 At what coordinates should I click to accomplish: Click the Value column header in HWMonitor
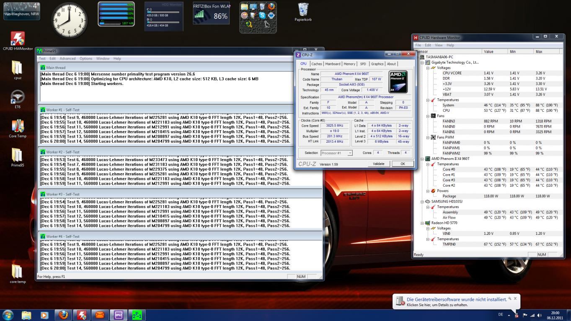(495, 51)
